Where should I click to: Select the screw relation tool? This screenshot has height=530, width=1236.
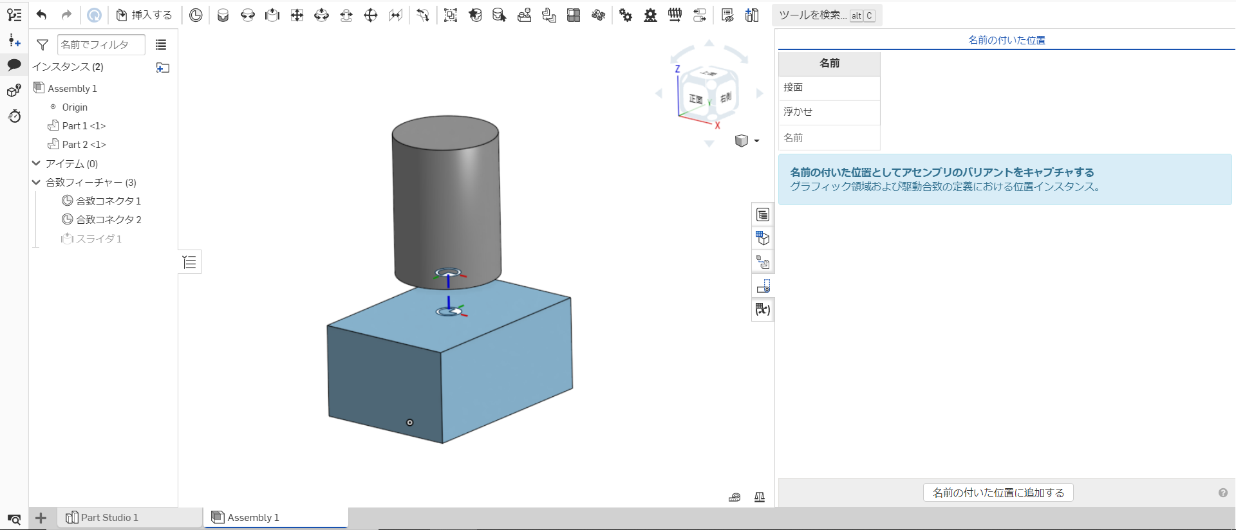click(x=675, y=15)
